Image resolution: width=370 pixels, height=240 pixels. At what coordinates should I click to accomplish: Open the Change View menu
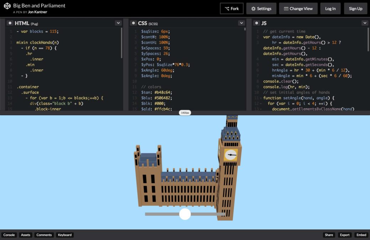[x=298, y=9]
